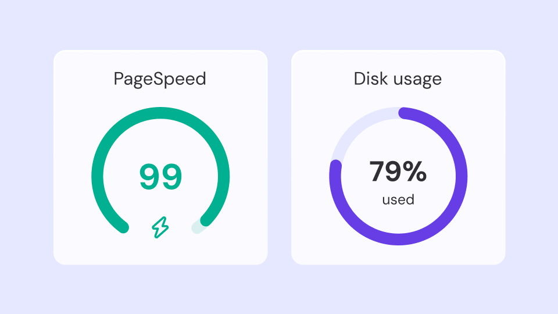Click the percent sign in 79%

[x=415, y=172]
